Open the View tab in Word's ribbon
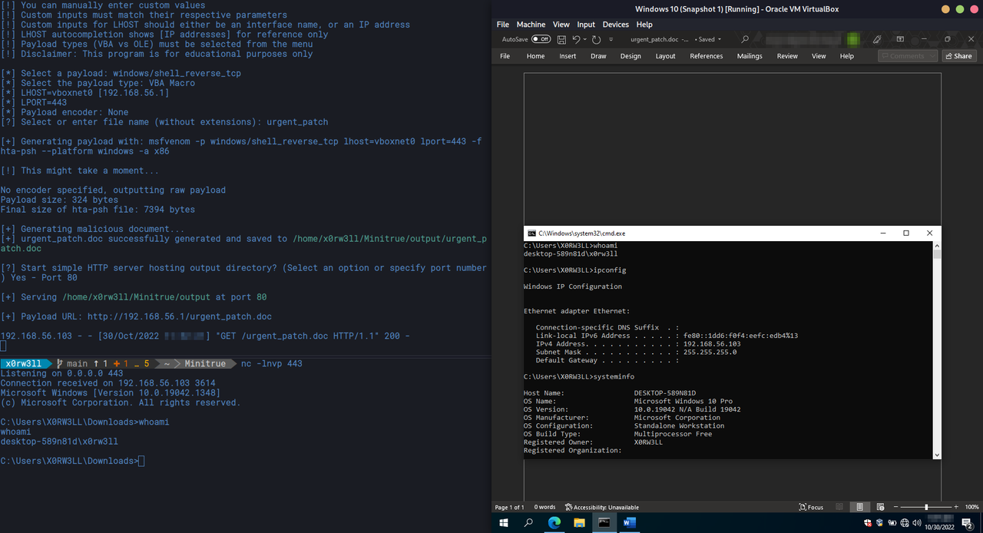 [x=819, y=56]
